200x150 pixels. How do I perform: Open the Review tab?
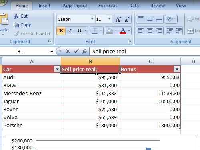coord(158,6)
